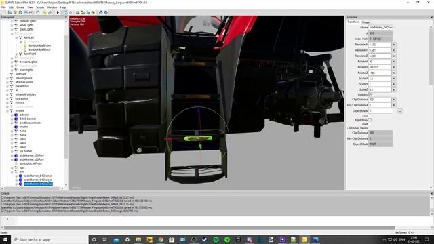This screenshot has height=244, width=434.
Task: Click the Windows taskbar search box
Action: click(x=50, y=239)
